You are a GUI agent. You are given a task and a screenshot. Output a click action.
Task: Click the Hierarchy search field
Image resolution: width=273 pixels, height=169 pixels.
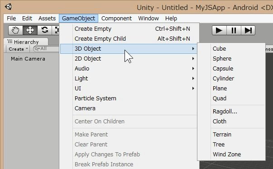click(46, 49)
